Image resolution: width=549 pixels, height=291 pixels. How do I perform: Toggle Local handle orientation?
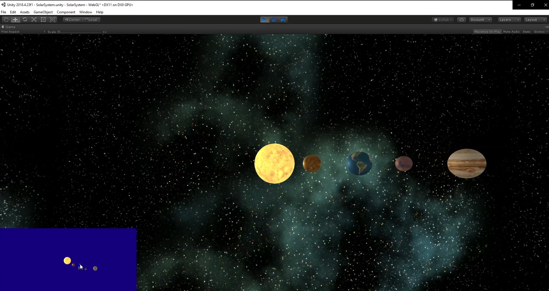91,19
